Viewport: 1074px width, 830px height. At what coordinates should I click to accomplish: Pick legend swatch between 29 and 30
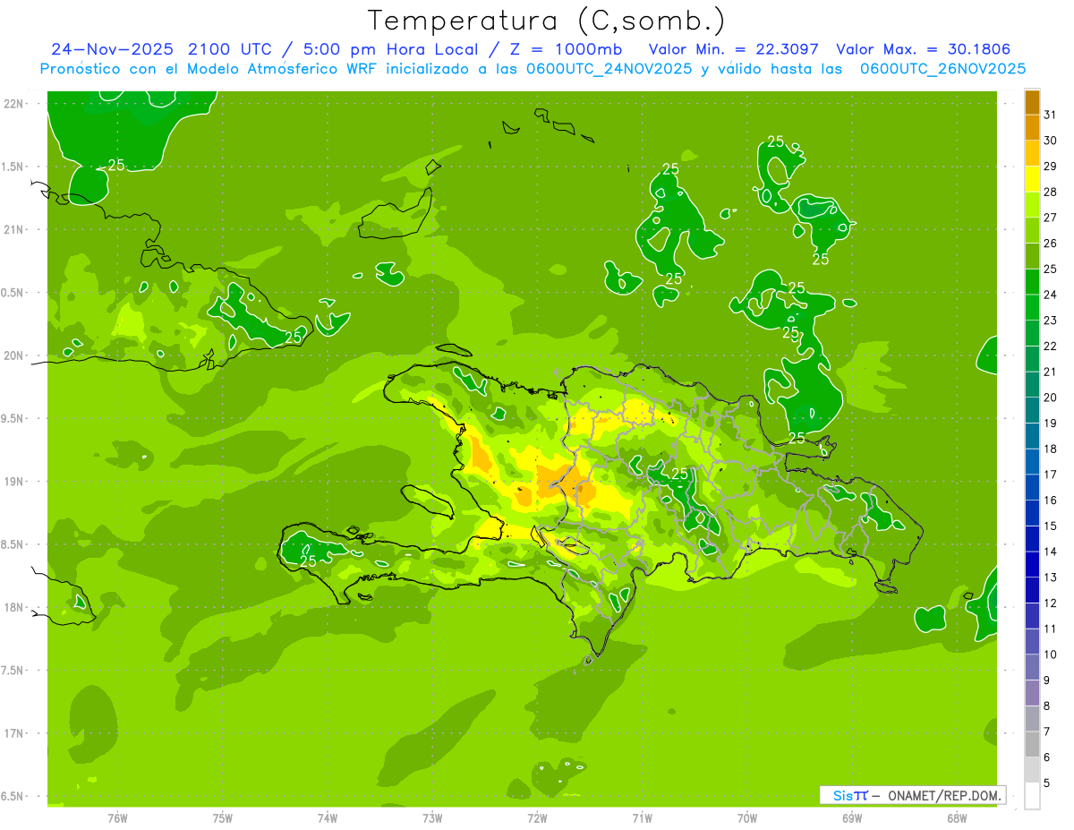click(1032, 153)
